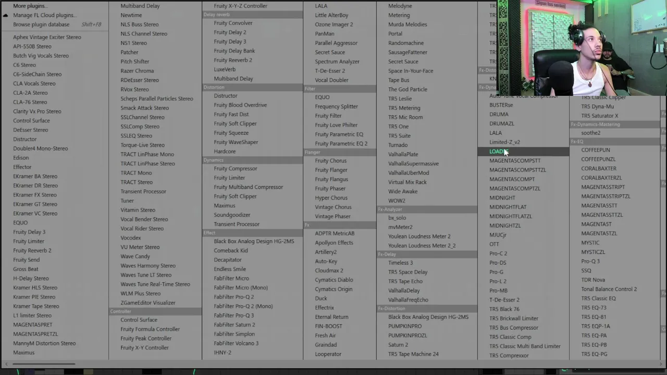Select the highlighted LOAD entry
This screenshot has height=375, width=667.
(x=523, y=152)
